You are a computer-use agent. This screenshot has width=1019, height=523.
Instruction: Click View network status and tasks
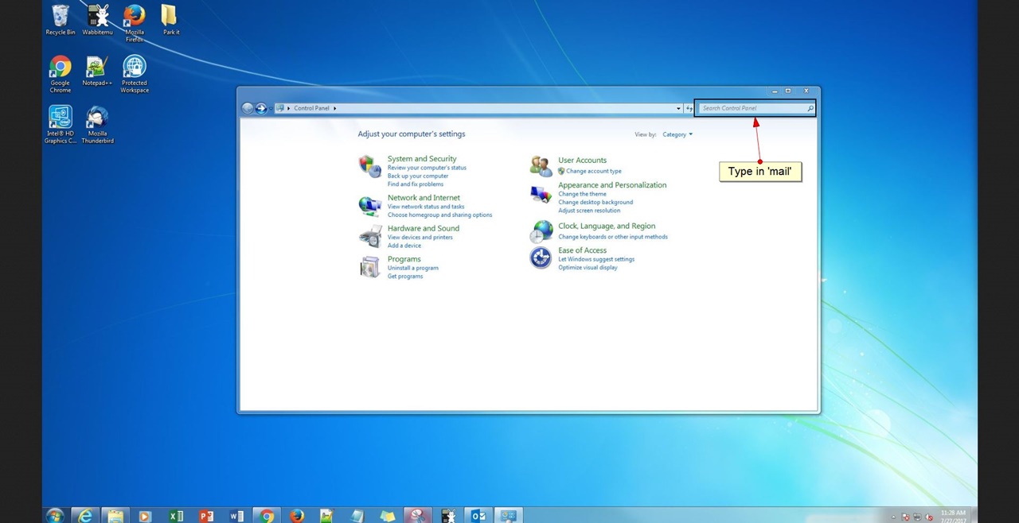(x=426, y=207)
